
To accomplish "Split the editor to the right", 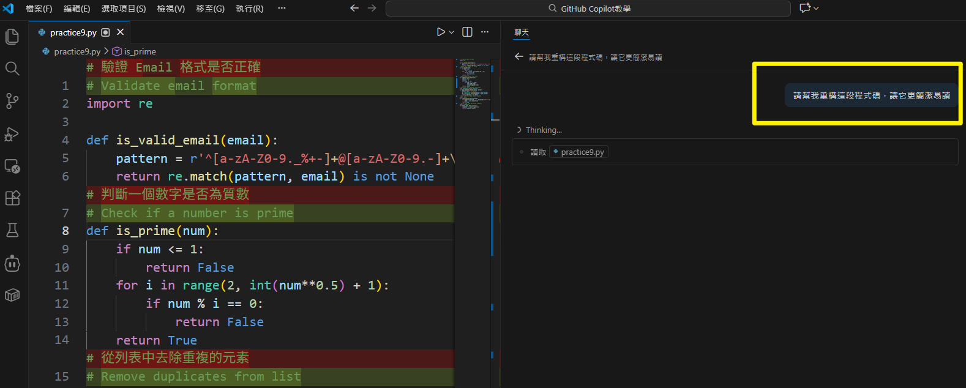I will [467, 32].
